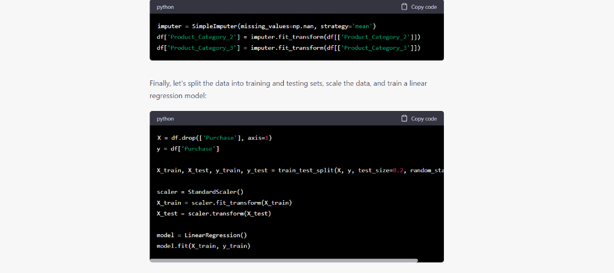Click the line 'model.fit(X_train, y_train)'
614x273 pixels.
(203, 246)
